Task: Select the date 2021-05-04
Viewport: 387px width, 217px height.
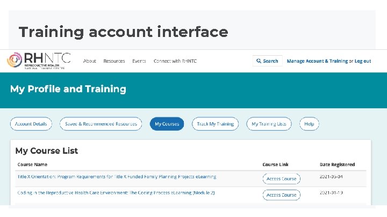Action: tap(331, 177)
